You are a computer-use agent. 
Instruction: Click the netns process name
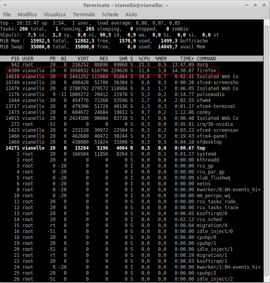coord(203,184)
